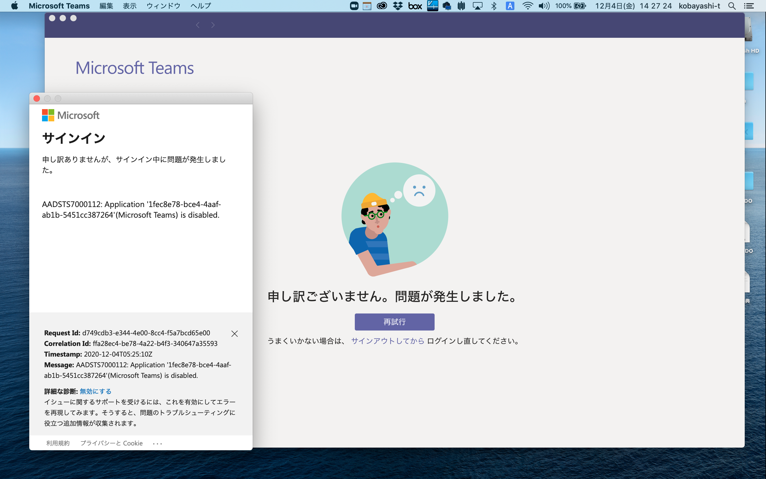Open the volume control menu
Viewport: 766px width, 479px height.
544,6
